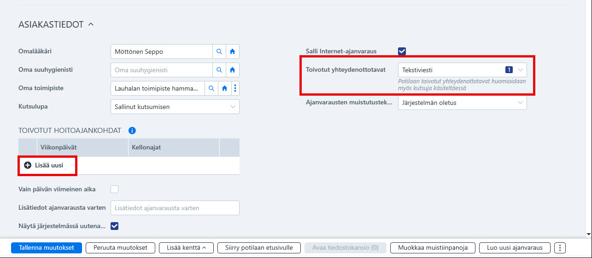Click Viikonpäivät column header
The image size is (592, 258).
[82, 148]
